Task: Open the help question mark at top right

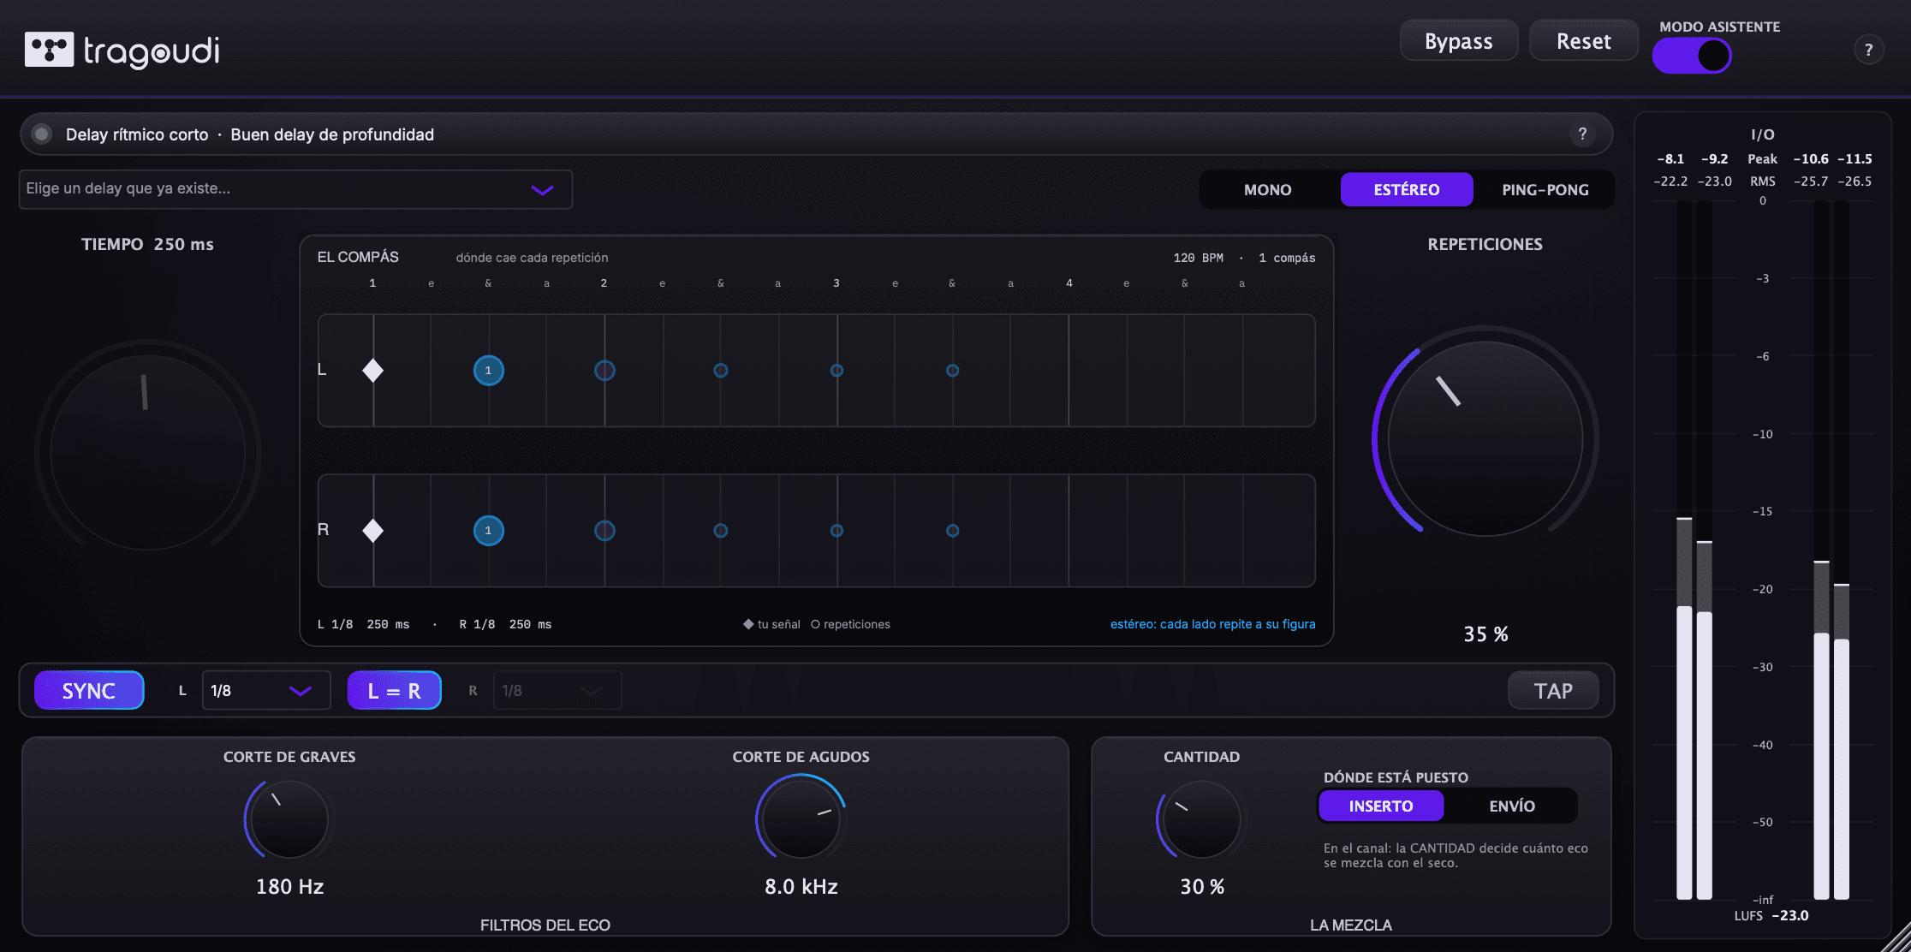Action: (1868, 50)
